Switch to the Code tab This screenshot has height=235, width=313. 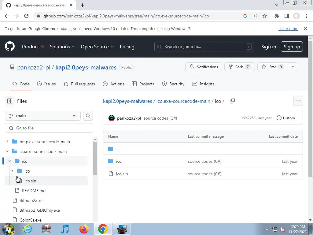click(x=21, y=84)
